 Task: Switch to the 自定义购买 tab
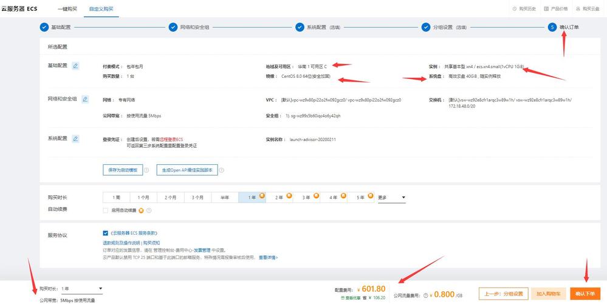[x=101, y=9]
